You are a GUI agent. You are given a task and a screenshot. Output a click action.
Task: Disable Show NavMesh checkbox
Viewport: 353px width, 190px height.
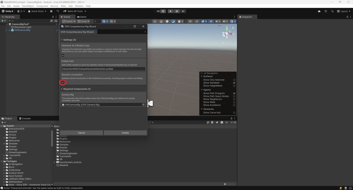tap(234, 83)
